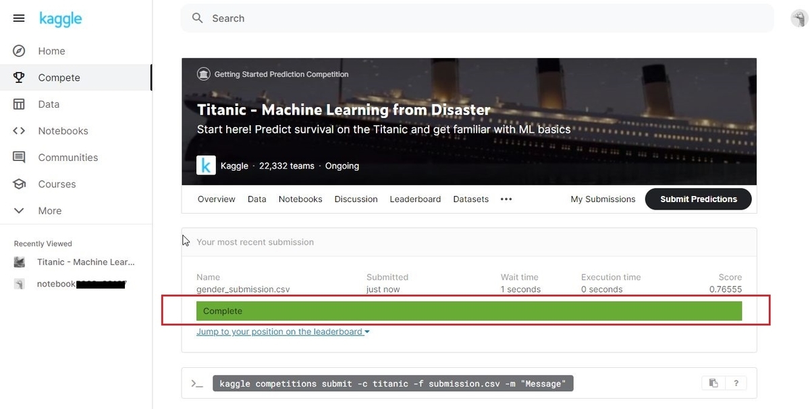Open the recently viewed notebook icon

20,284
